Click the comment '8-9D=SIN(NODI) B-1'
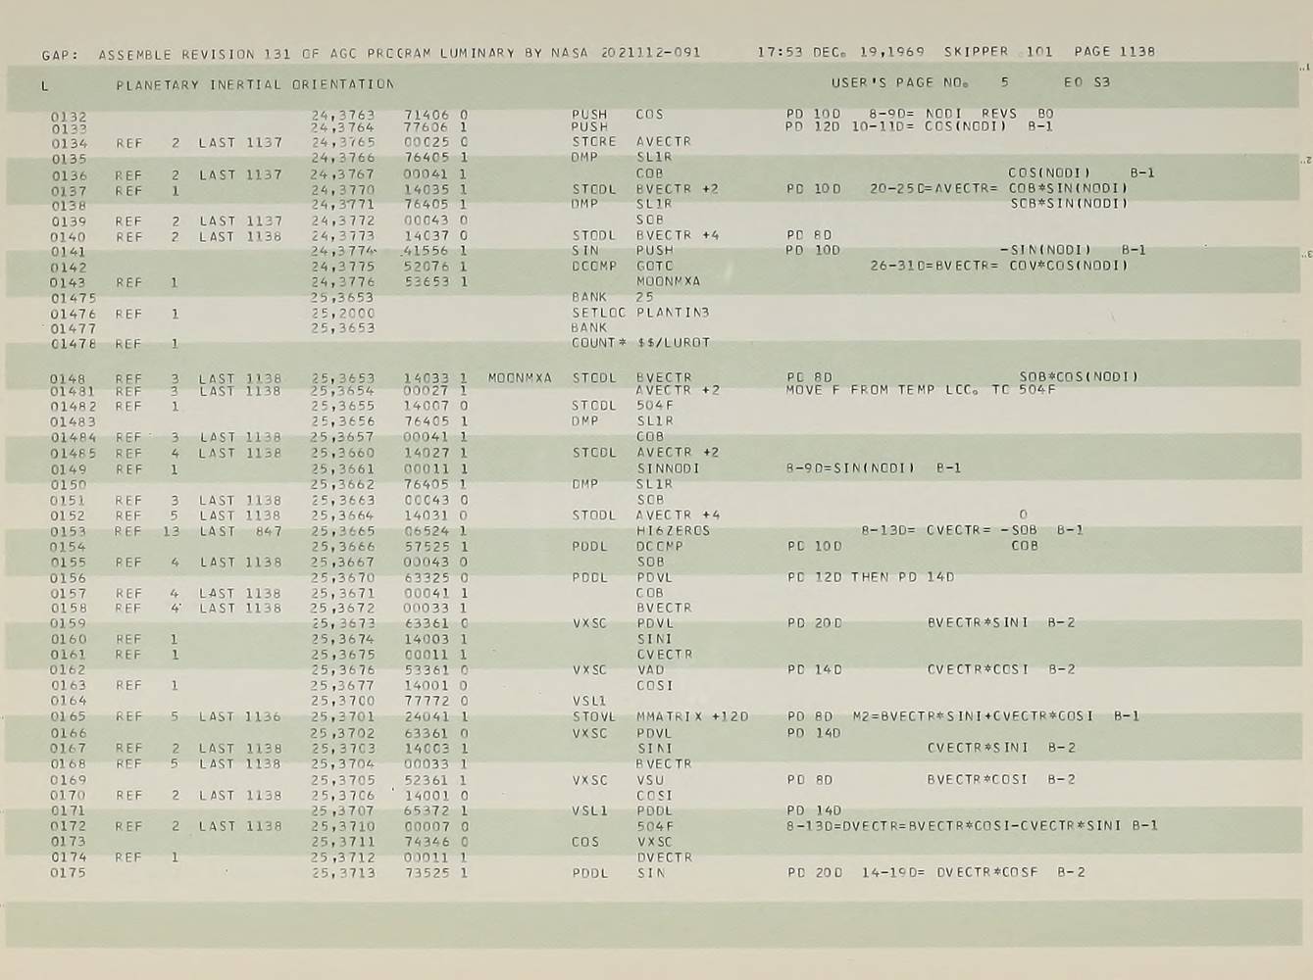 (874, 468)
